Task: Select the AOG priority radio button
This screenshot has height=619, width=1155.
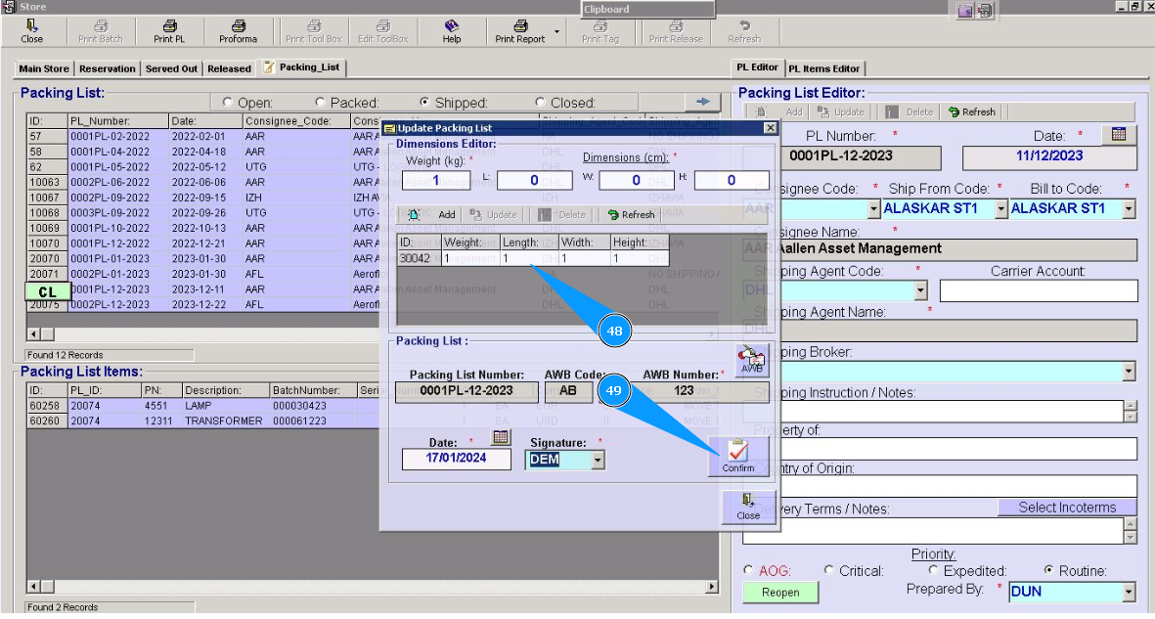Action: point(749,570)
